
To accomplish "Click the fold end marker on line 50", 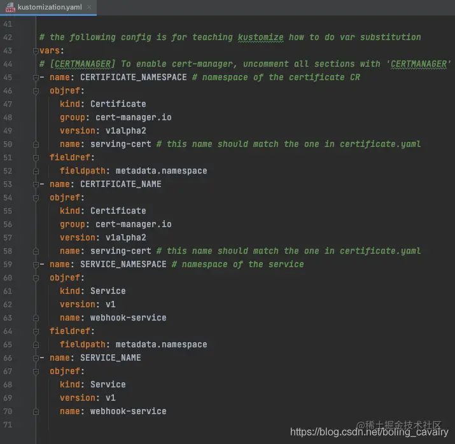I will tap(36, 144).
